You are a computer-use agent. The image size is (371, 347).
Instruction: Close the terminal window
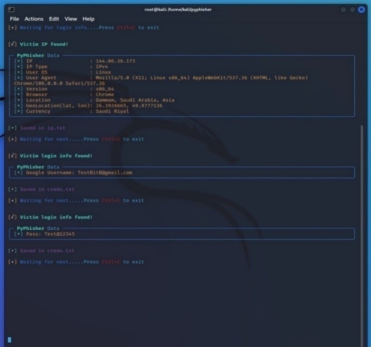click(361, 10)
